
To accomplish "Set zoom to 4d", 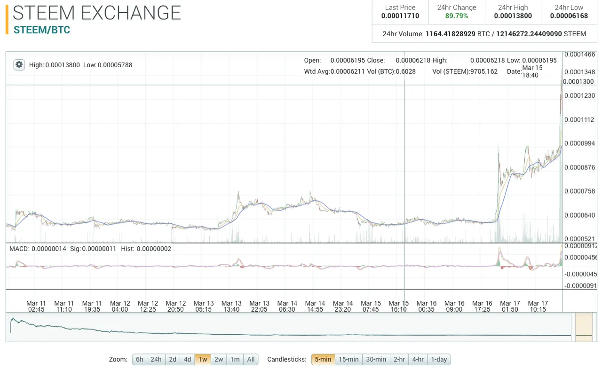I will pyautogui.click(x=187, y=360).
